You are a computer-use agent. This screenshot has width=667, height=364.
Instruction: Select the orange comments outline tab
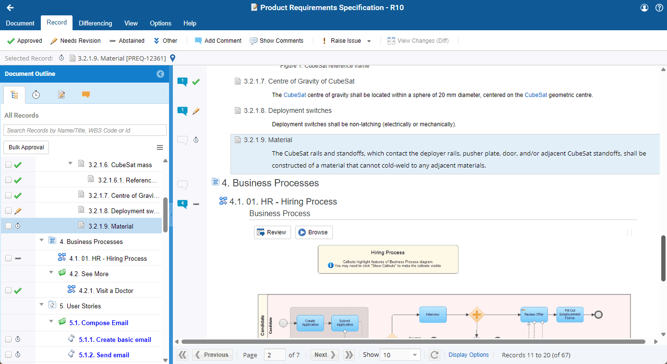(86, 95)
